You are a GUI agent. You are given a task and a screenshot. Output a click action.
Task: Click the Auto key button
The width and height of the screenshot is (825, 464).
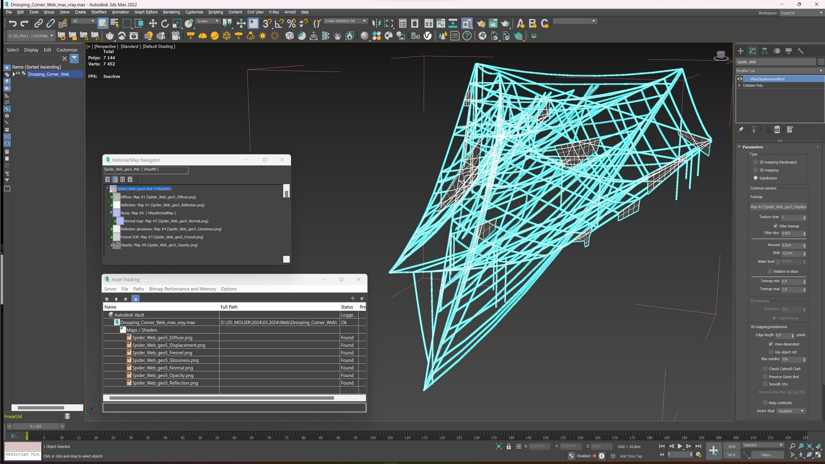[x=732, y=446]
